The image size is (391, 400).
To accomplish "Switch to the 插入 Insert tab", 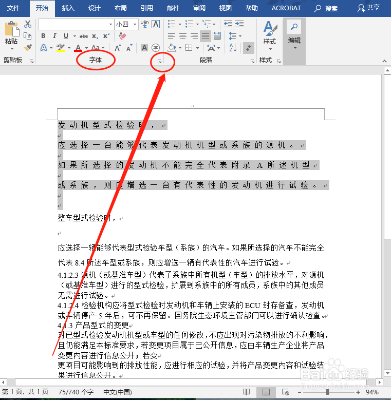I will pos(68,8).
